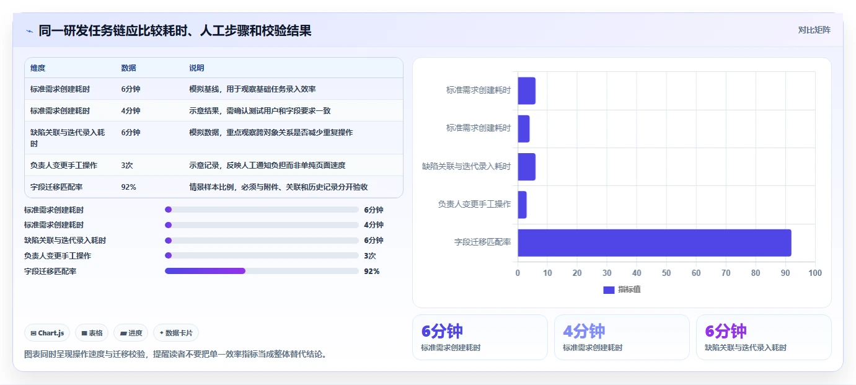The width and height of the screenshot is (856, 385).
Task: Click the 字段迁移匹配率 92% progress bar
Action: (x=262, y=271)
